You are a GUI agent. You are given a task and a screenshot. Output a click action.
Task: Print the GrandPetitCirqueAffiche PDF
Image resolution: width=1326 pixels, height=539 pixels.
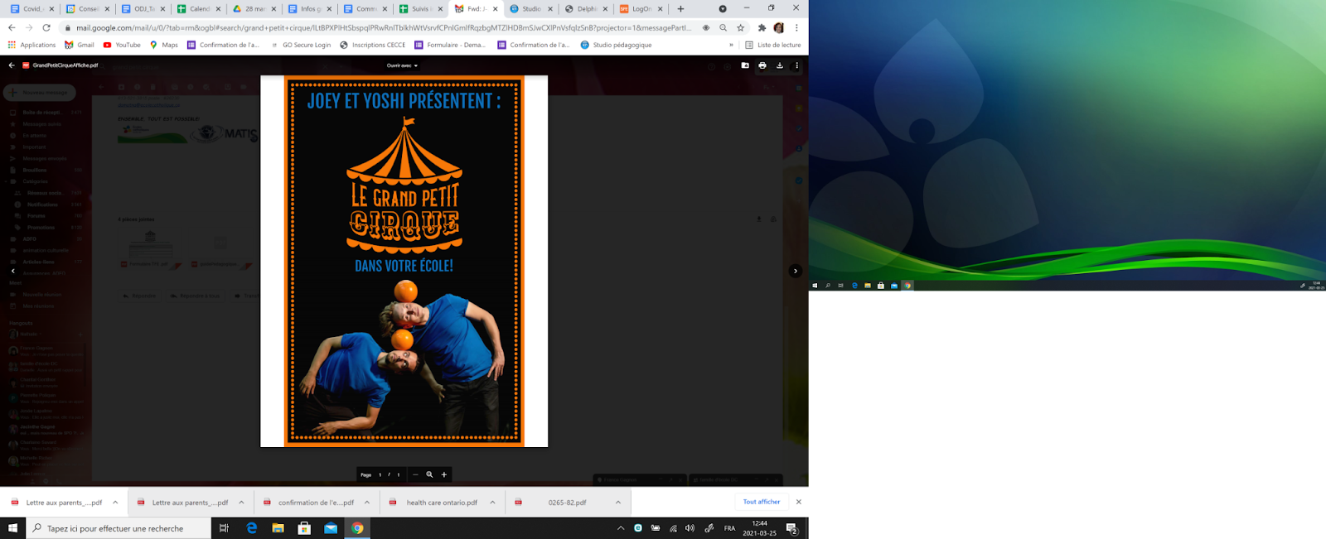762,65
